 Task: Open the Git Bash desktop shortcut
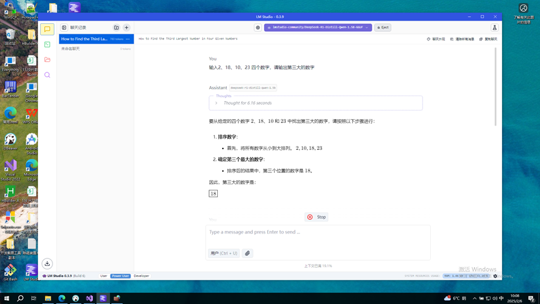coord(11,272)
